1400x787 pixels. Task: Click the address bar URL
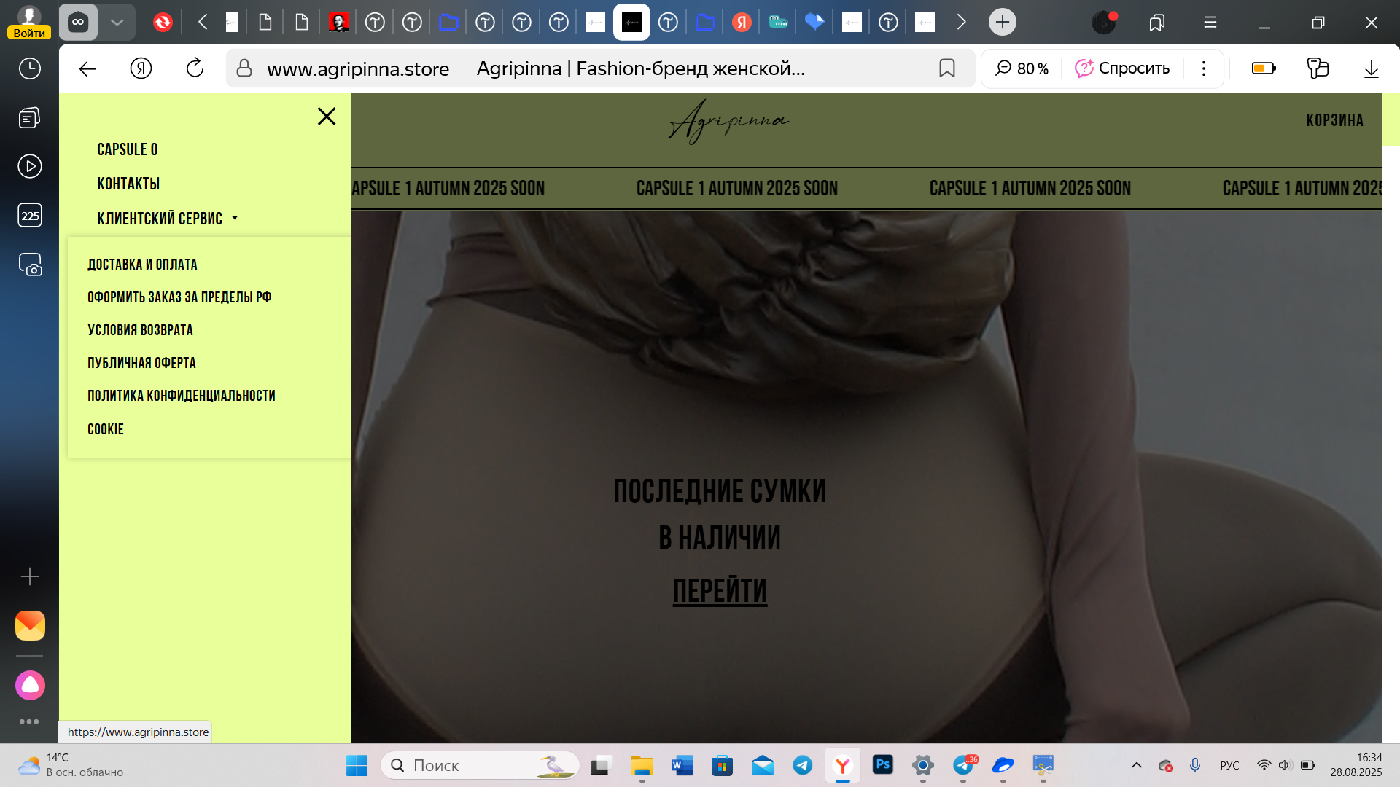click(x=358, y=68)
